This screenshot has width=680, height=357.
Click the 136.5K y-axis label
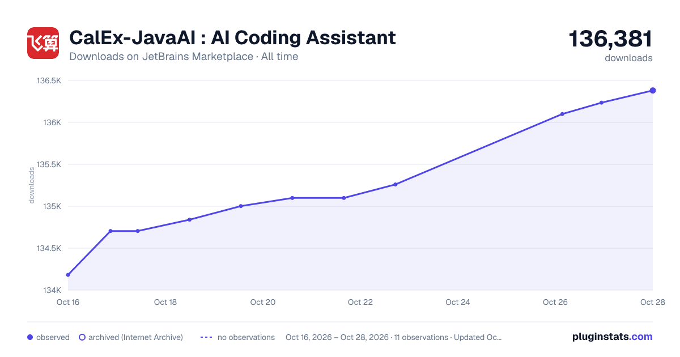point(49,80)
